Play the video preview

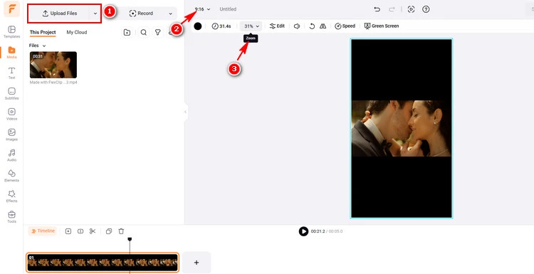pos(303,231)
